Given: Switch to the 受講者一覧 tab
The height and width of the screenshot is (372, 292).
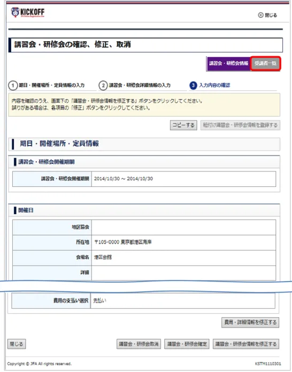Looking at the screenshot, I should click(x=265, y=63).
